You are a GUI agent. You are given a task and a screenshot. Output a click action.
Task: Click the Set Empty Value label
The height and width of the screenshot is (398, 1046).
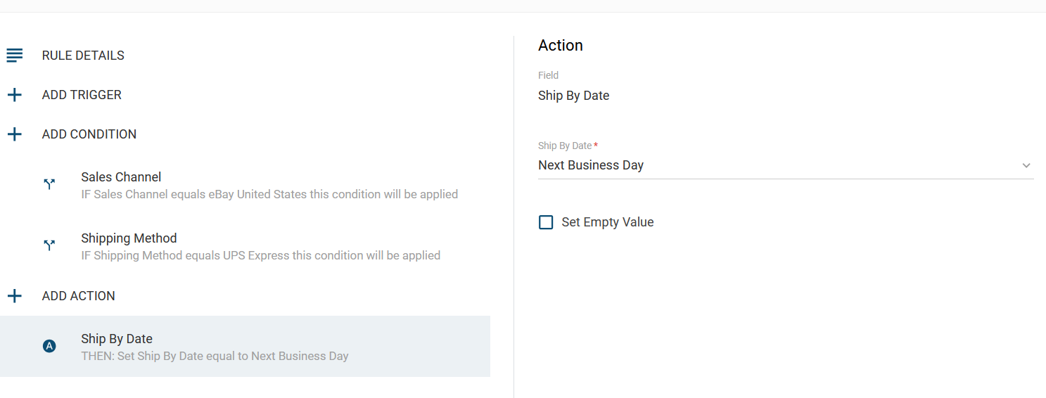(x=608, y=222)
